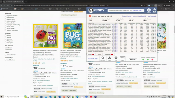The image size is (175, 98).
Task: Check the Beginning Readers filter
Action: pos(5,16)
